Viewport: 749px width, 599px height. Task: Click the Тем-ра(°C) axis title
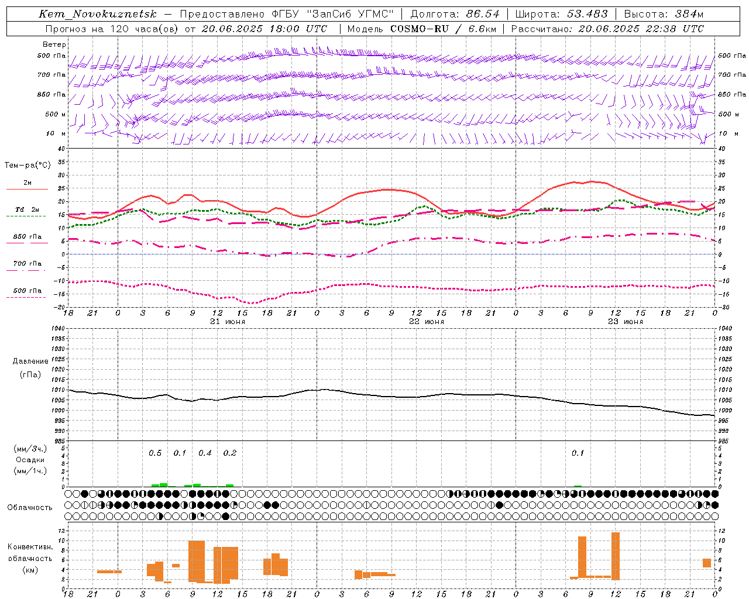tap(28, 166)
